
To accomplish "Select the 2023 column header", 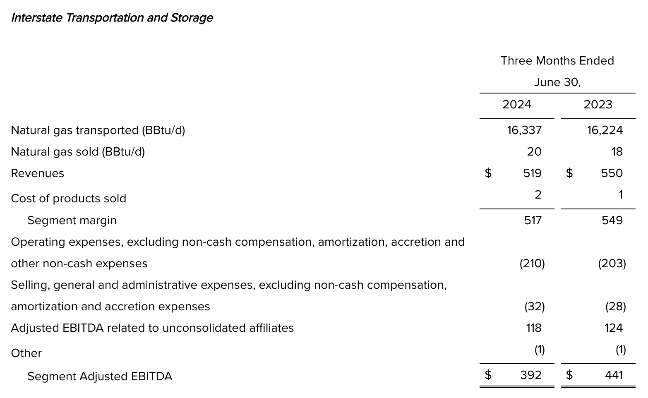I will point(598,105).
